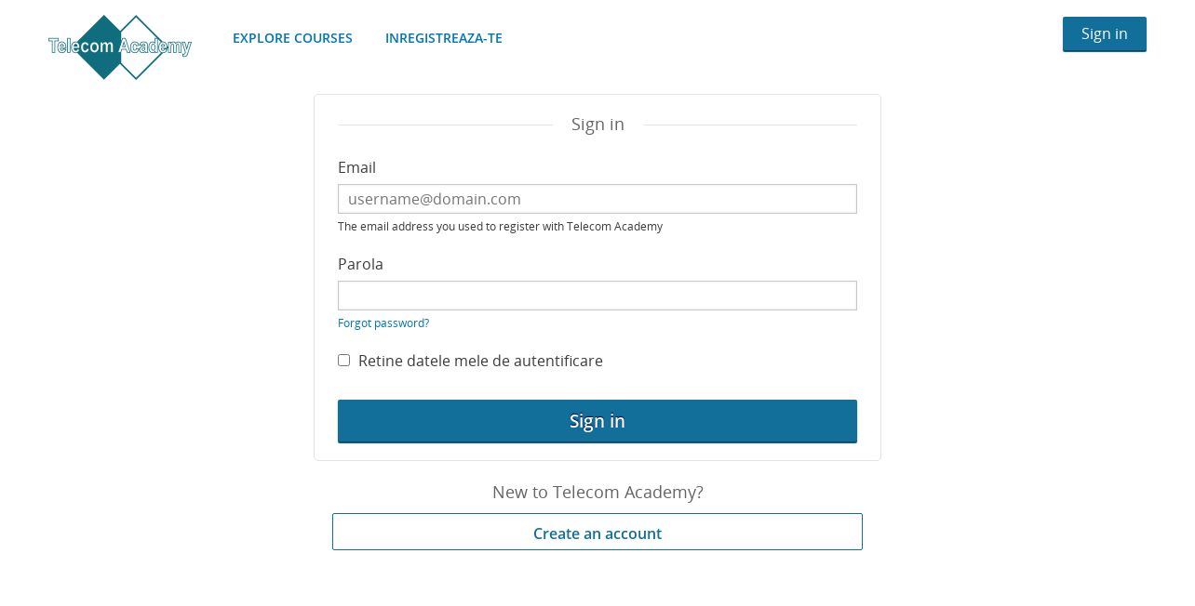1195x606 pixels.
Task: Focus the Email input field
Action: pos(597,199)
